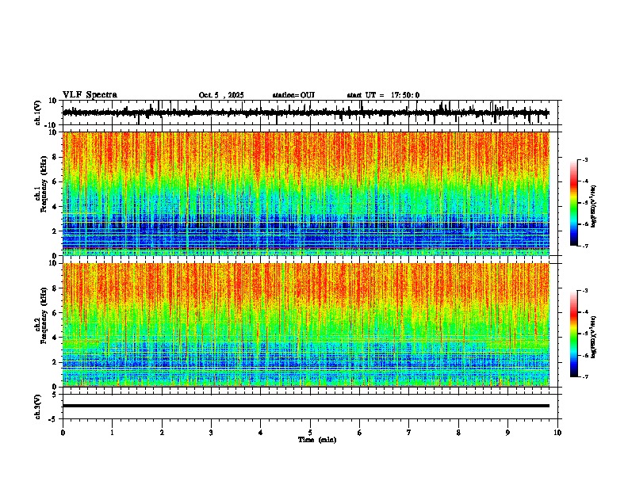The width and height of the screenshot is (628, 485).
Task: Click inside the ch.2 spectrogram panel
Action: pyautogui.click(x=306, y=325)
